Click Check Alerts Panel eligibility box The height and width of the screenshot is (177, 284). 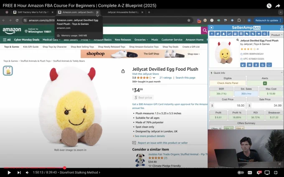pyautogui.click(x=228, y=83)
